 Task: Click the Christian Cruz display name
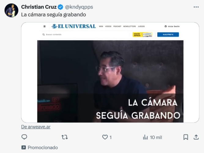tap(39, 7)
